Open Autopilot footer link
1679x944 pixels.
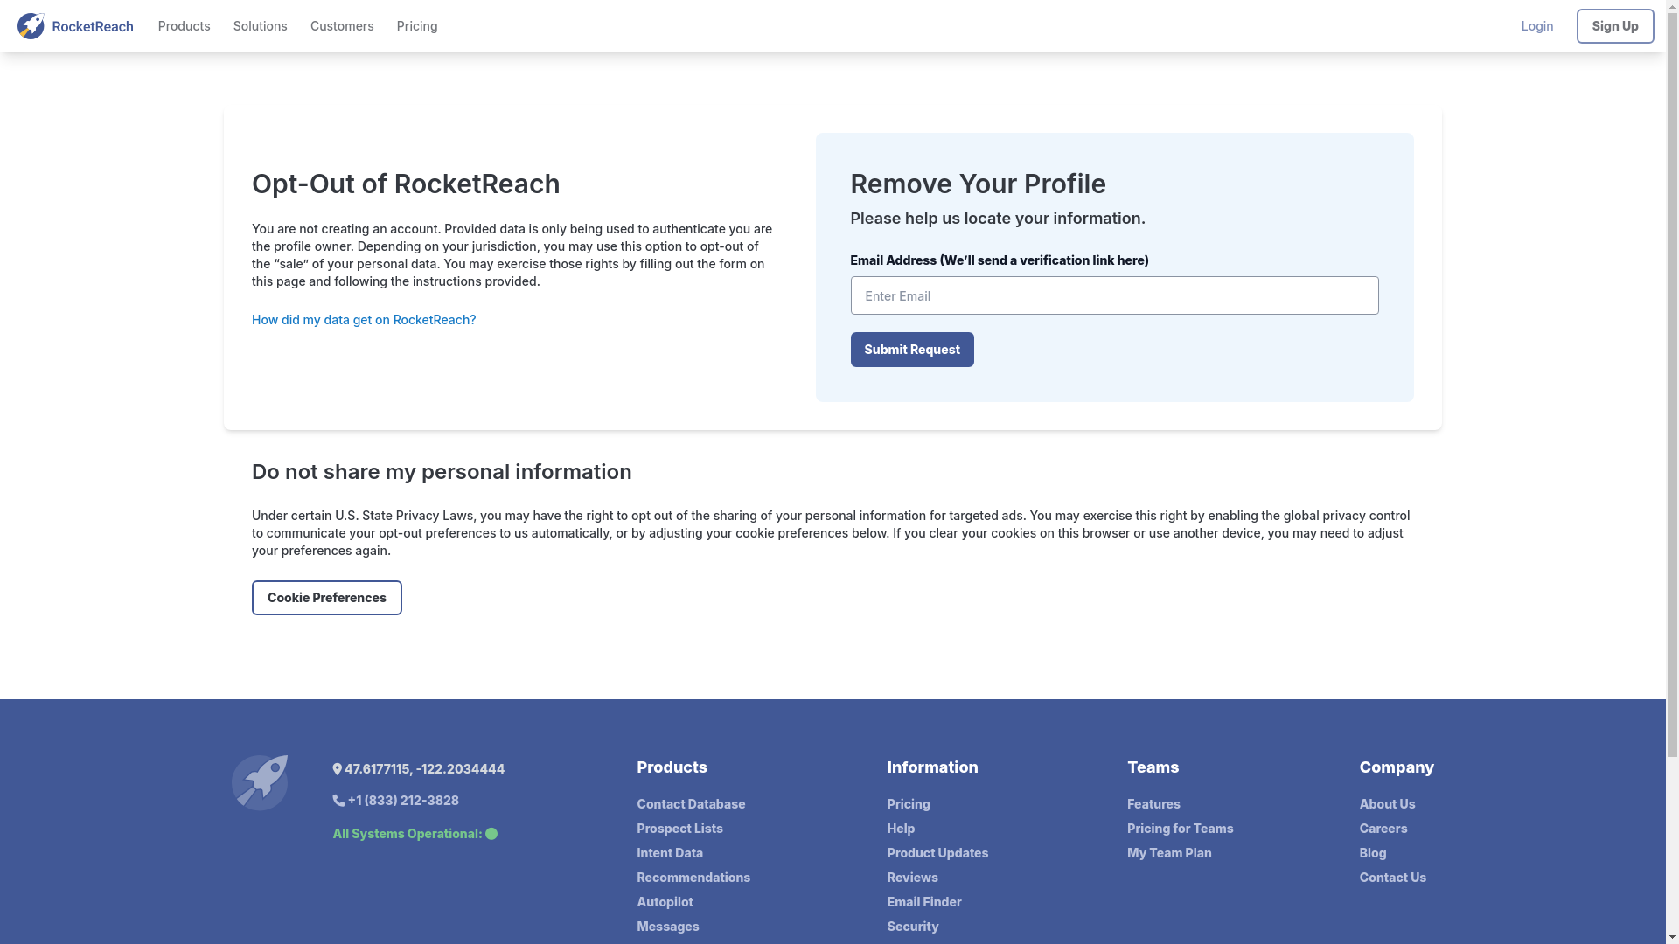(665, 902)
